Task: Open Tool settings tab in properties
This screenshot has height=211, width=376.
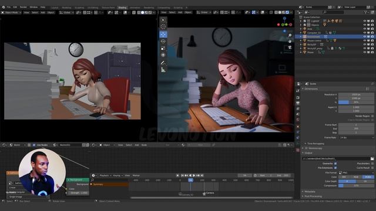Action: pos(298,91)
